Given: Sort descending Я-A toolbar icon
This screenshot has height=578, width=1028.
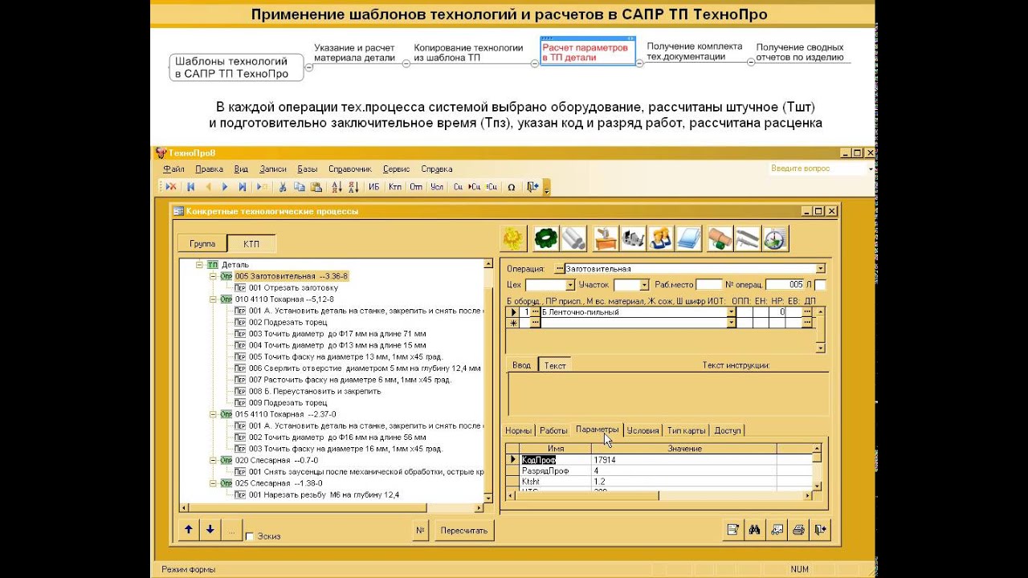Looking at the screenshot, I should tap(353, 186).
